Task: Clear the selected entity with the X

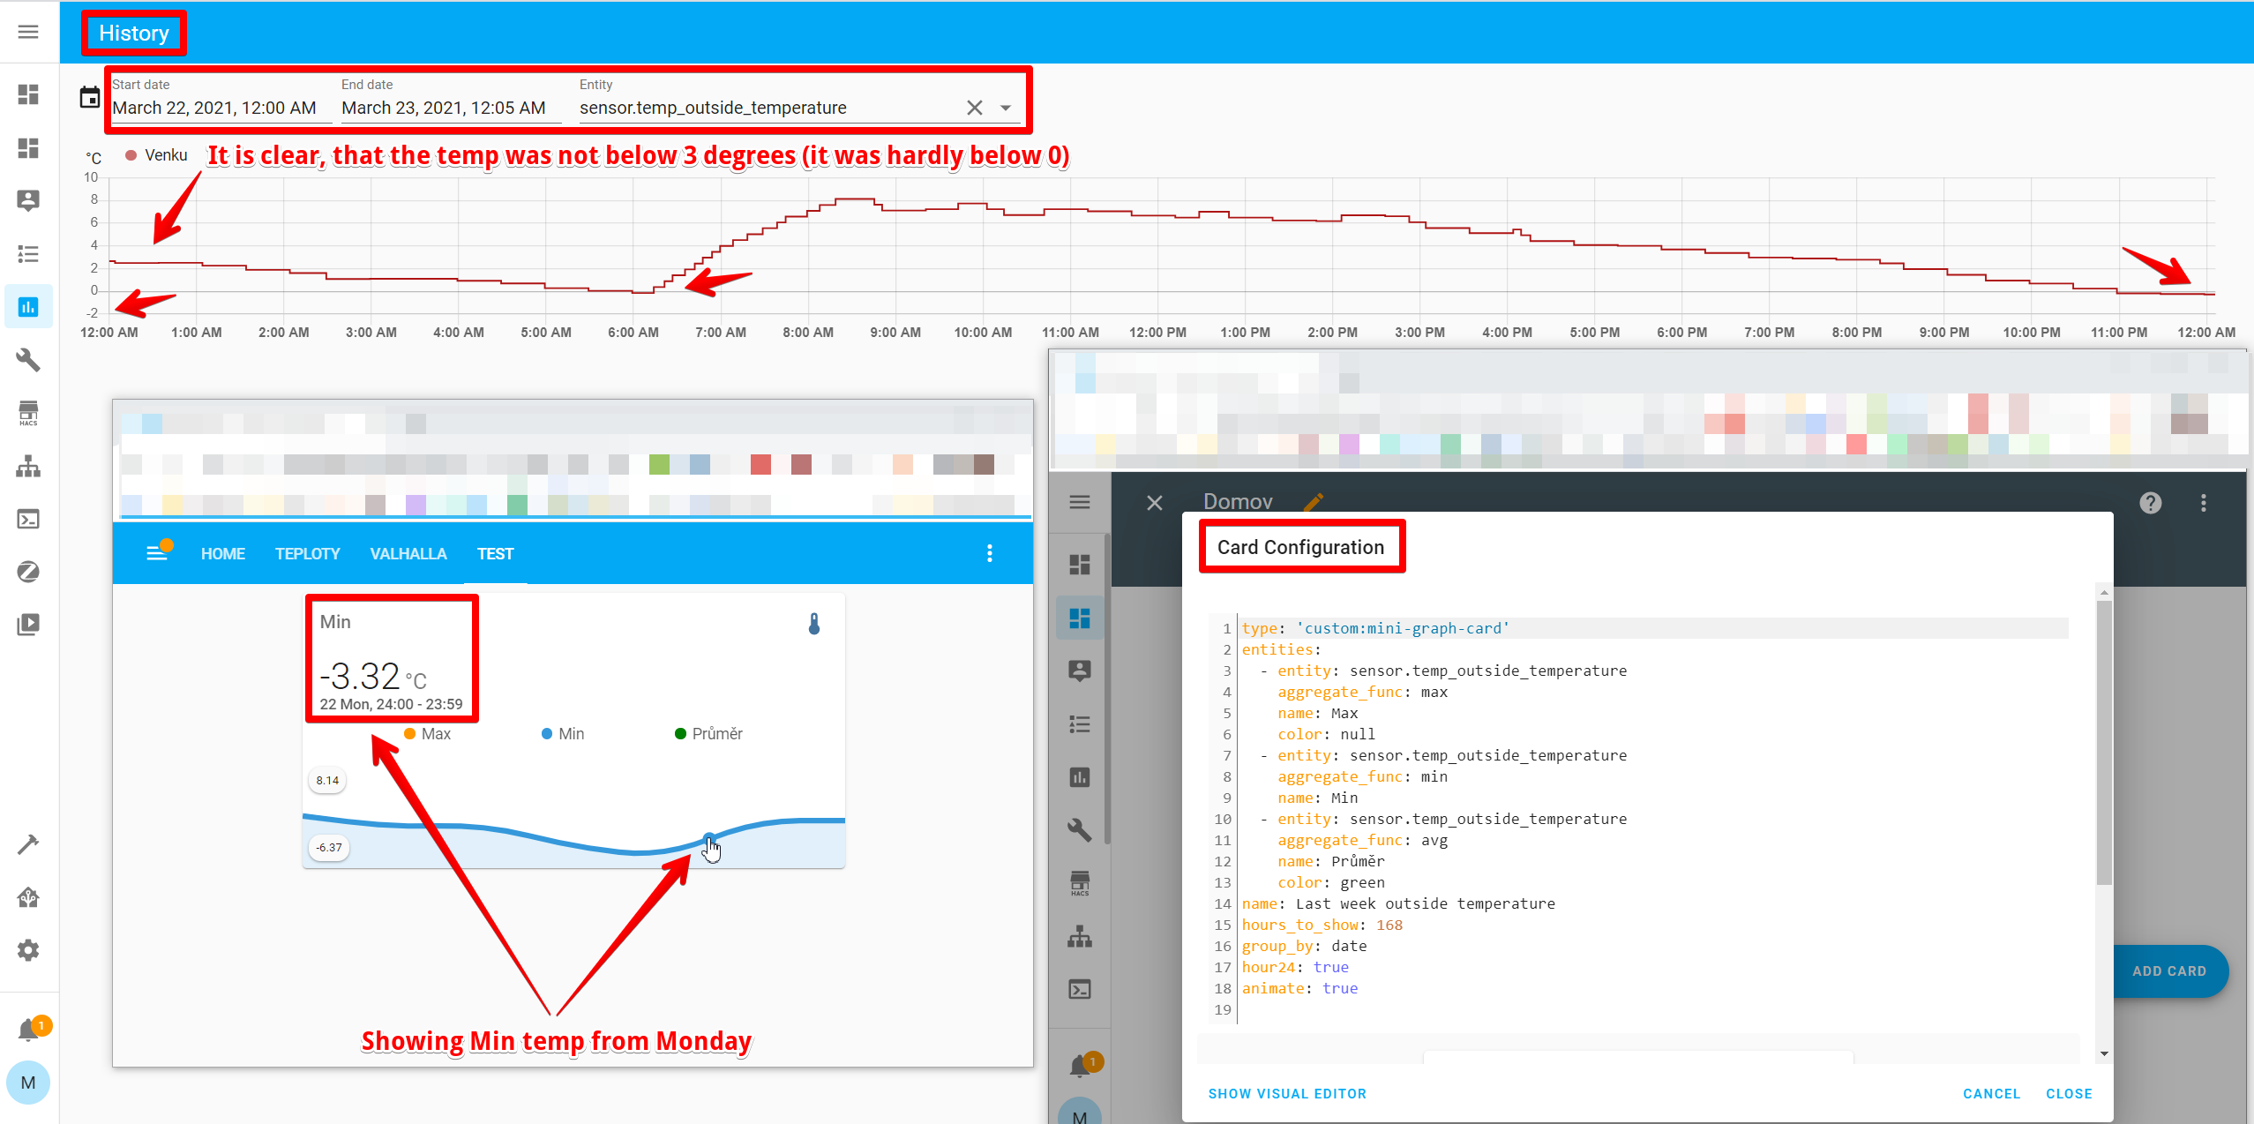Action: (x=974, y=107)
